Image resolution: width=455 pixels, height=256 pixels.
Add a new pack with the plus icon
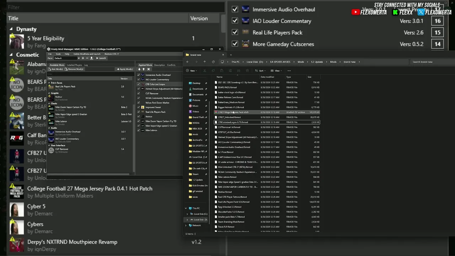click(83, 58)
